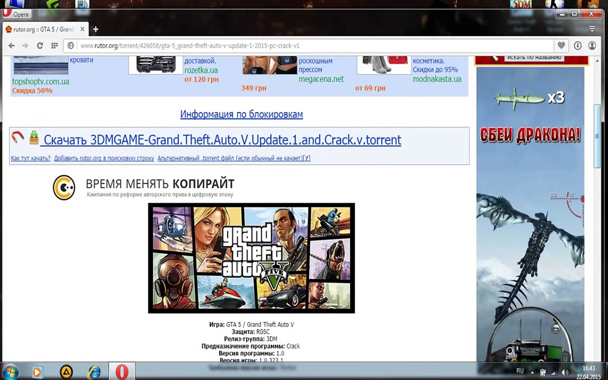Open the downloads icon in toolbar
608x380 pixels.
(x=578, y=46)
